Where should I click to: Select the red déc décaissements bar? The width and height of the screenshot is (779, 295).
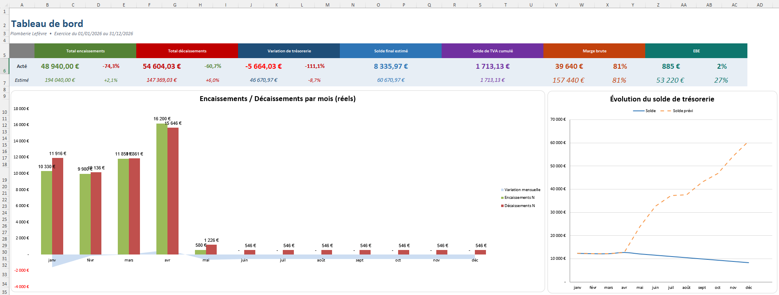[481, 252]
